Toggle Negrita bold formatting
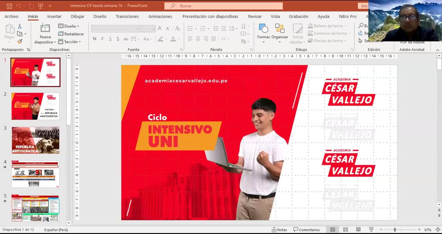 95,39
